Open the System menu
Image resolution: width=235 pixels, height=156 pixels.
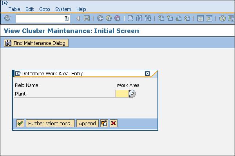pyautogui.click(x=63, y=9)
